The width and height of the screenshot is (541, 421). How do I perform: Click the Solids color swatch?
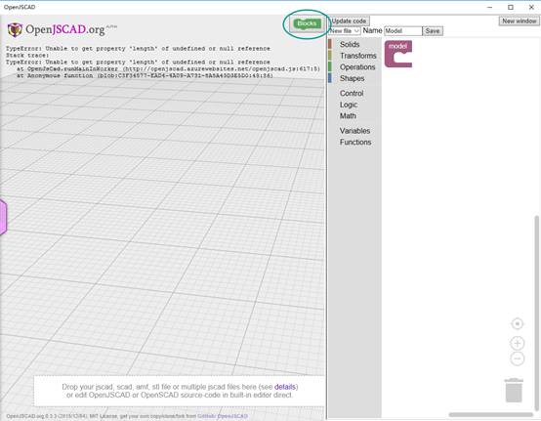tap(330, 44)
